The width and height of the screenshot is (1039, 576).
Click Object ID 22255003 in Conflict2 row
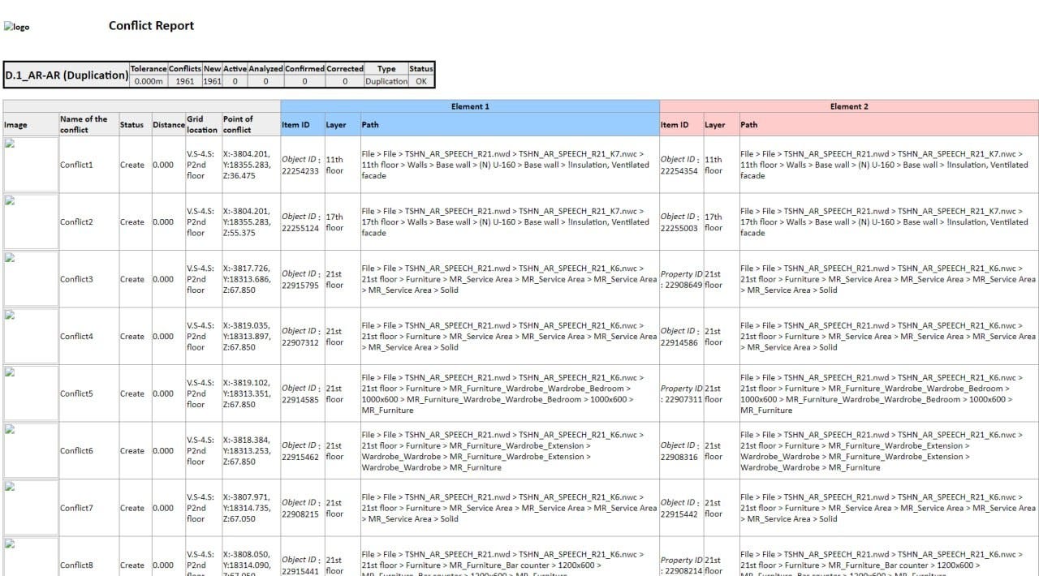(680, 222)
